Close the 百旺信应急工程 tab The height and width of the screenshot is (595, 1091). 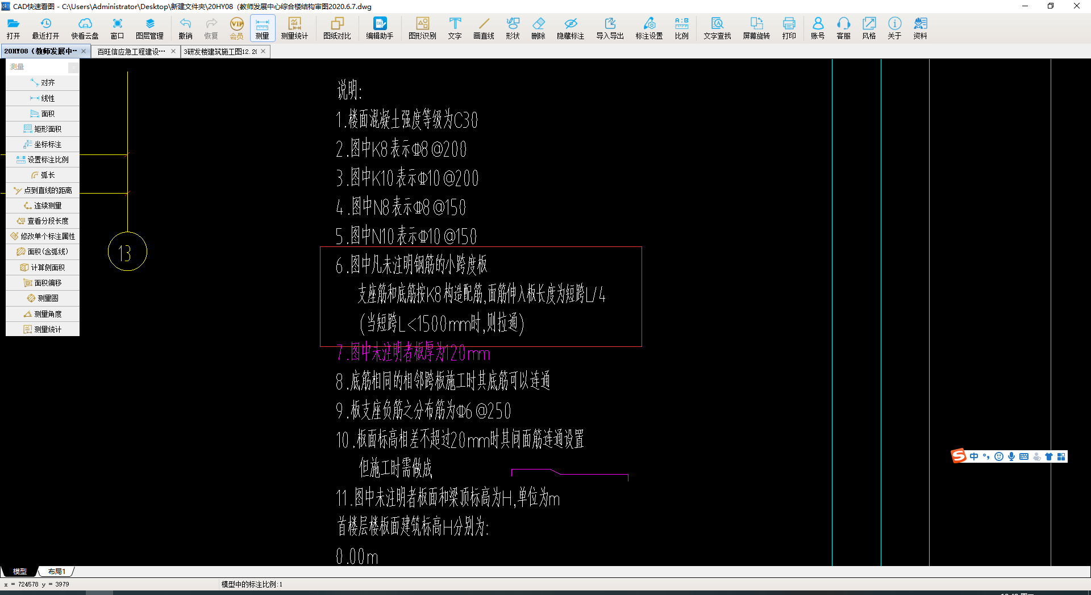[x=173, y=51]
